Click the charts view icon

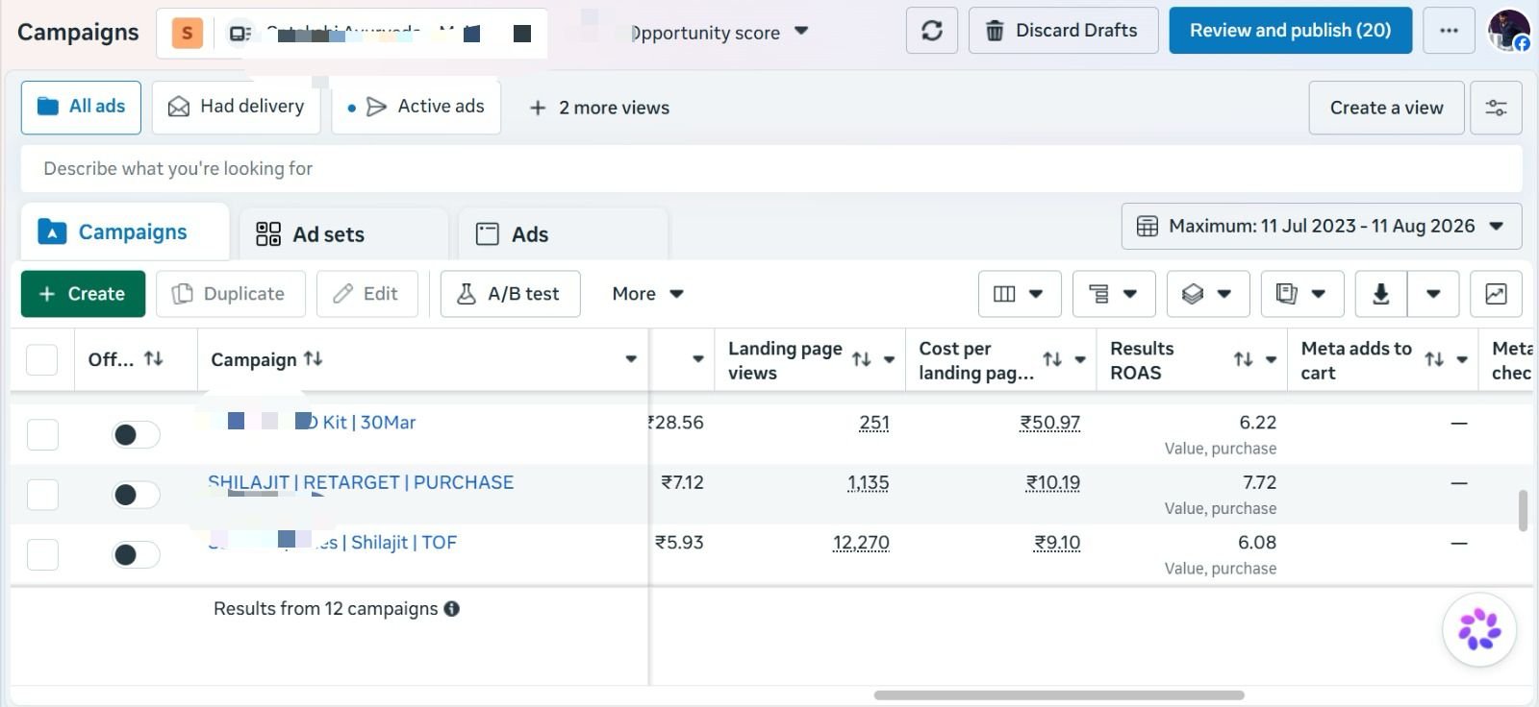(1496, 294)
